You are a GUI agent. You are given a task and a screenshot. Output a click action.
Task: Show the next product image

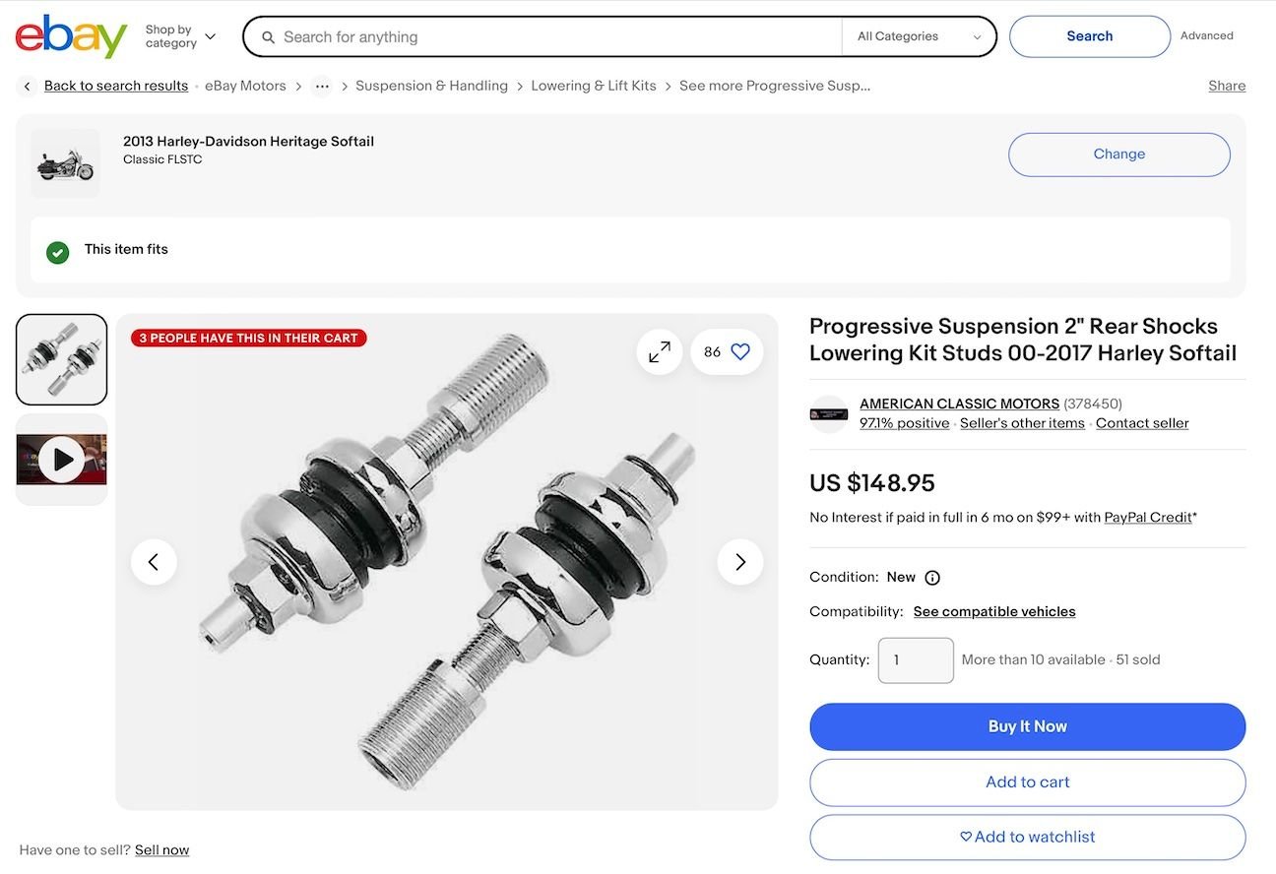tap(740, 562)
